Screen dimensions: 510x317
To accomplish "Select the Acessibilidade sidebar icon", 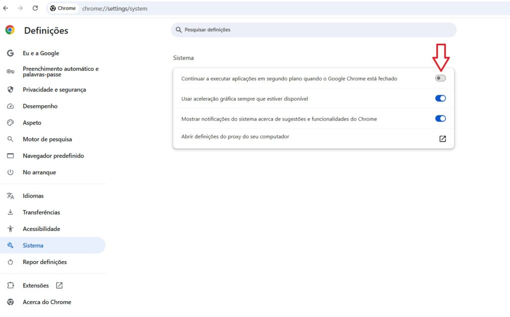I will (10, 229).
